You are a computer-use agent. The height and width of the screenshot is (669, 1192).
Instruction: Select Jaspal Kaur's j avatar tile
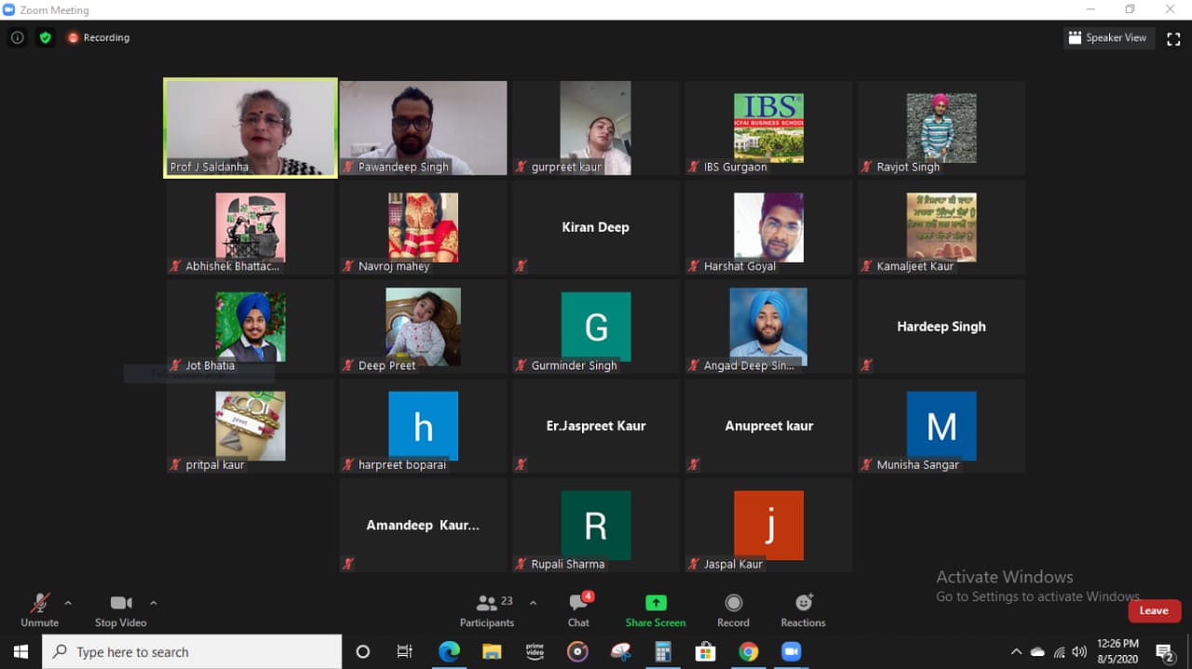click(769, 526)
